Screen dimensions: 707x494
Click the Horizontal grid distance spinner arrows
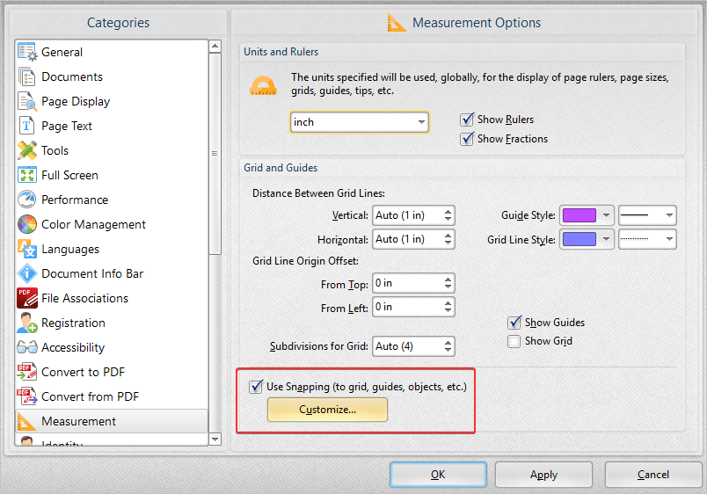point(448,239)
